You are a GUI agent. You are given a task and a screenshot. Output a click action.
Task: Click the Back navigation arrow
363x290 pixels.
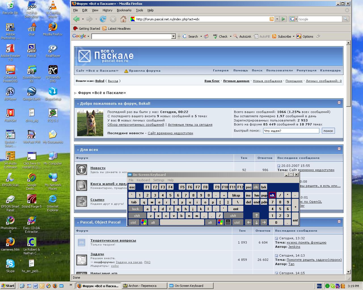76,19
